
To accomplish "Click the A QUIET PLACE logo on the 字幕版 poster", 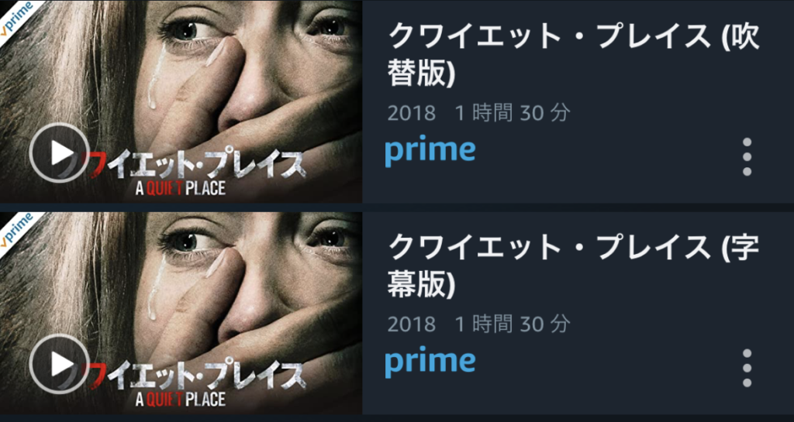I will [181, 399].
